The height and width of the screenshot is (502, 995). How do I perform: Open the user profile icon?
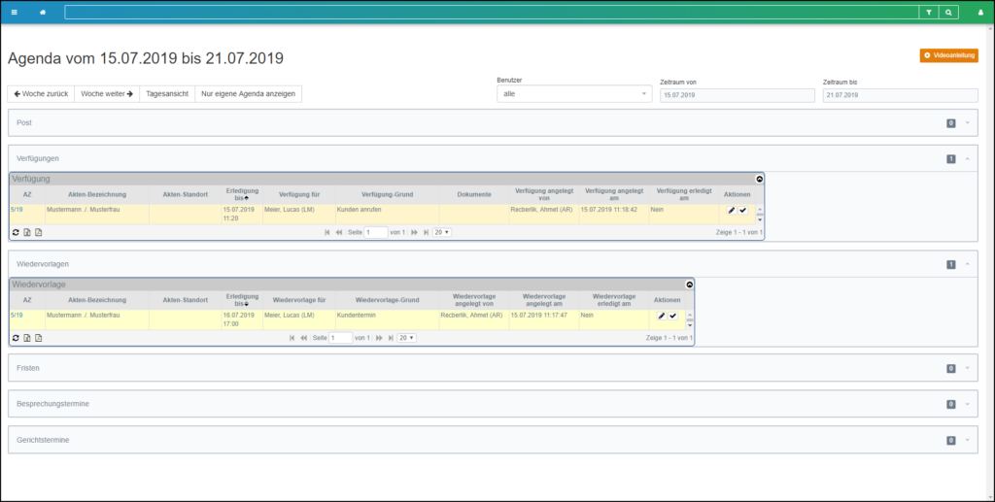click(x=979, y=13)
